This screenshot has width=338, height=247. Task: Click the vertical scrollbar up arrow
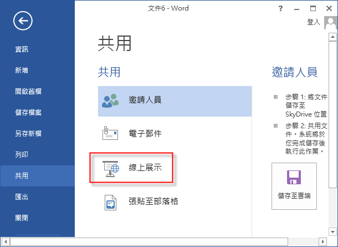pyautogui.click(x=332, y=37)
